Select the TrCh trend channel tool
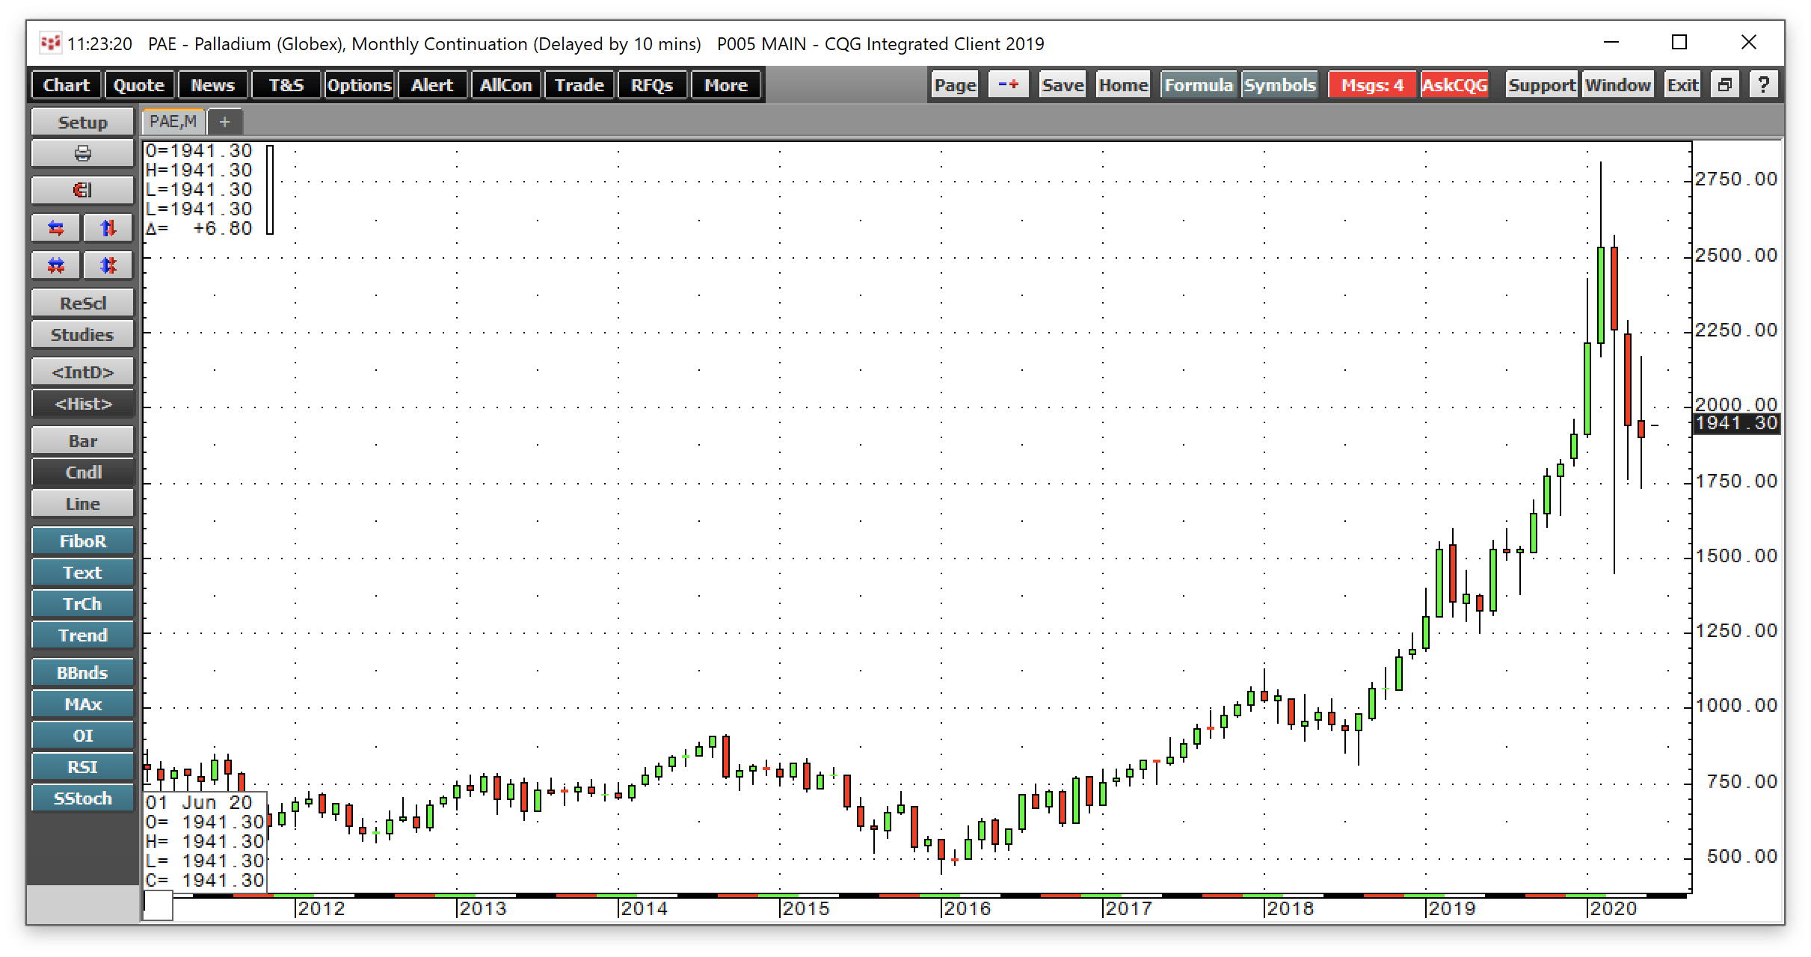Image resolution: width=1811 pixels, height=957 pixels. click(82, 603)
